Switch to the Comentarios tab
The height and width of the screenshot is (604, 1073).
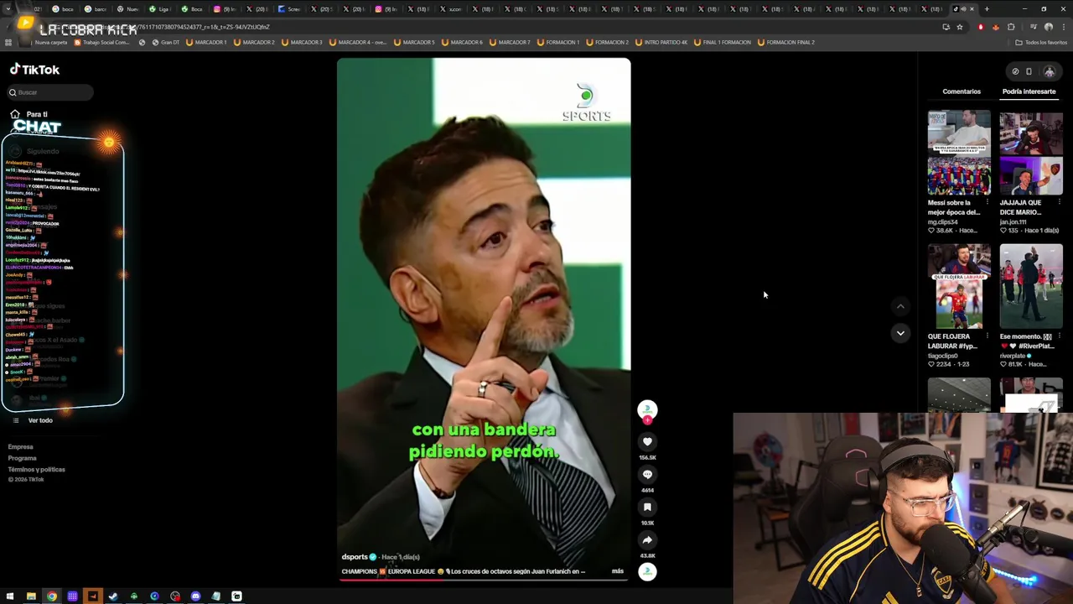click(x=962, y=91)
